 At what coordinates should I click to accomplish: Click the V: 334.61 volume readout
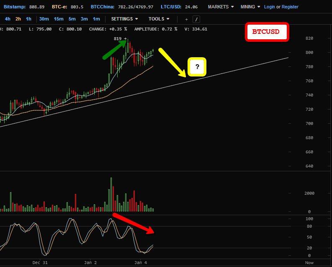(196, 29)
